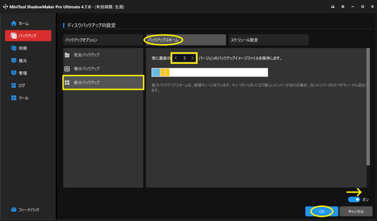
Task: Select 差分バックアップ scheme
Action: 103,83
